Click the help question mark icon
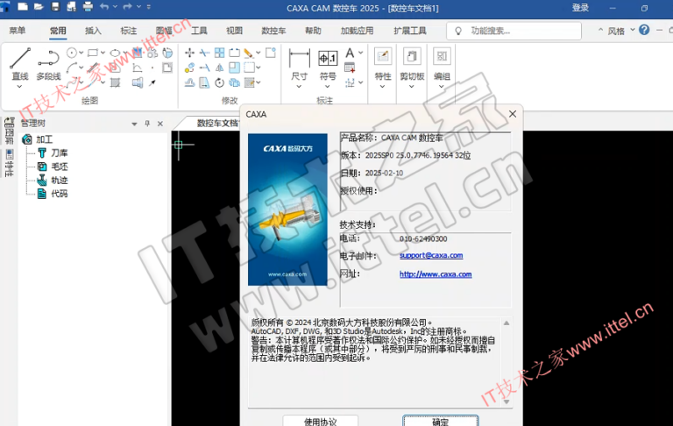Viewport: 673px width, 426px height. point(644,30)
